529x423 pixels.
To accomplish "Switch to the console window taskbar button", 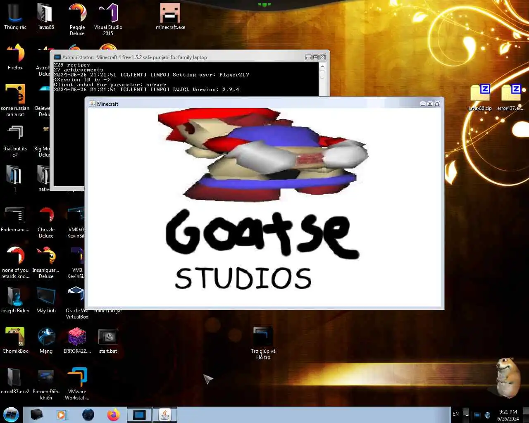I will pos(139,414).
